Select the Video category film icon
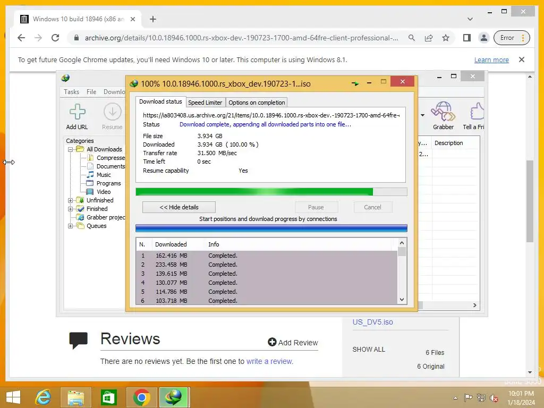Viewport: 544px width, 408px height. [x=90, y=191]
